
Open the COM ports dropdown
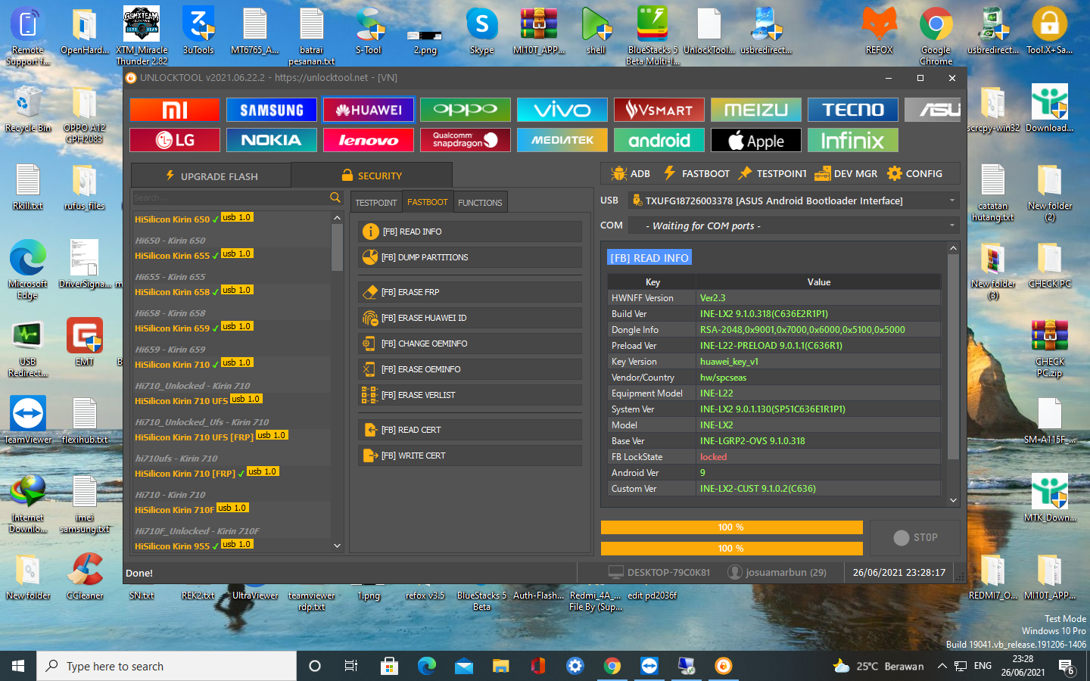click(793, 225)
